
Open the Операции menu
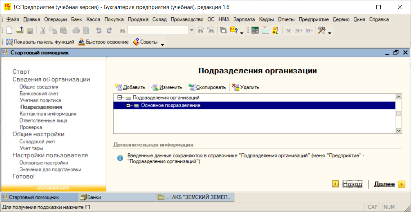(x=56, y=19)
